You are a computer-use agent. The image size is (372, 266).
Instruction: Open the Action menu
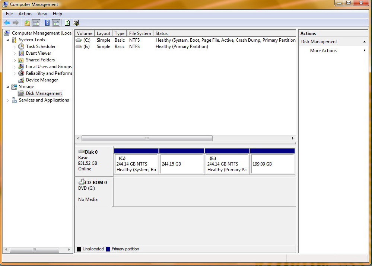pos(25,14)
